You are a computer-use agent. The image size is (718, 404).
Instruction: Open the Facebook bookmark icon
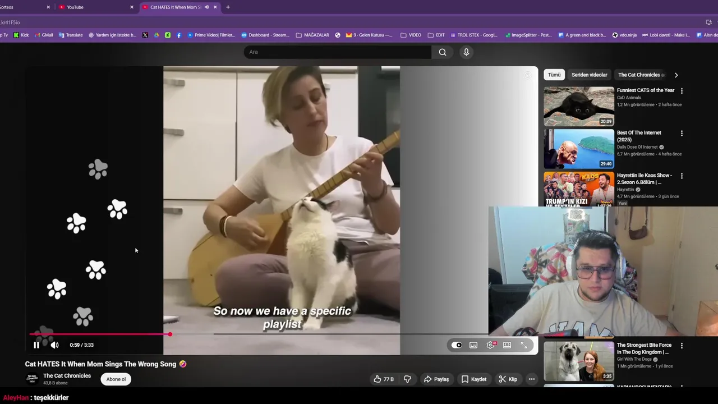coord(179,35)
